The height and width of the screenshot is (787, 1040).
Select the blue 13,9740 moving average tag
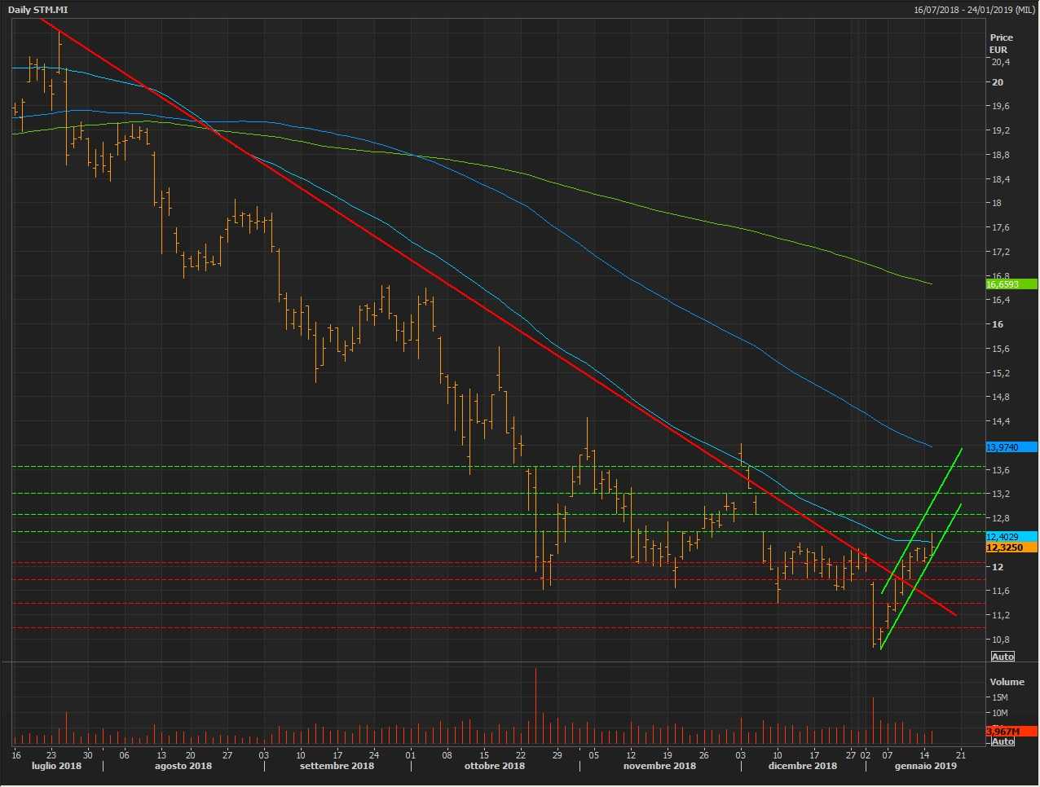tap(1011, 447)
